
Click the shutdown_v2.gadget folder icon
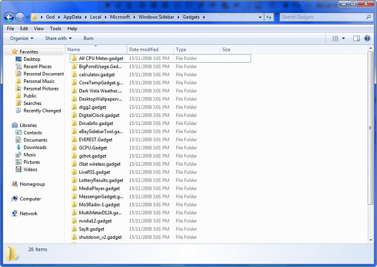pos(74,237)
